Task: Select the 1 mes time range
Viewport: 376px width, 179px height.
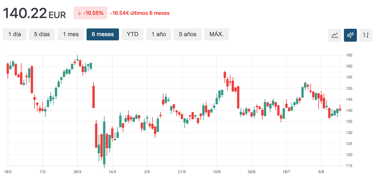Action: tap(71, 35)
